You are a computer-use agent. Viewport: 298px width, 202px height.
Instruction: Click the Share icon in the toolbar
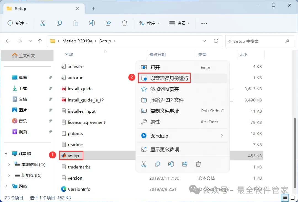pos(108,23)
